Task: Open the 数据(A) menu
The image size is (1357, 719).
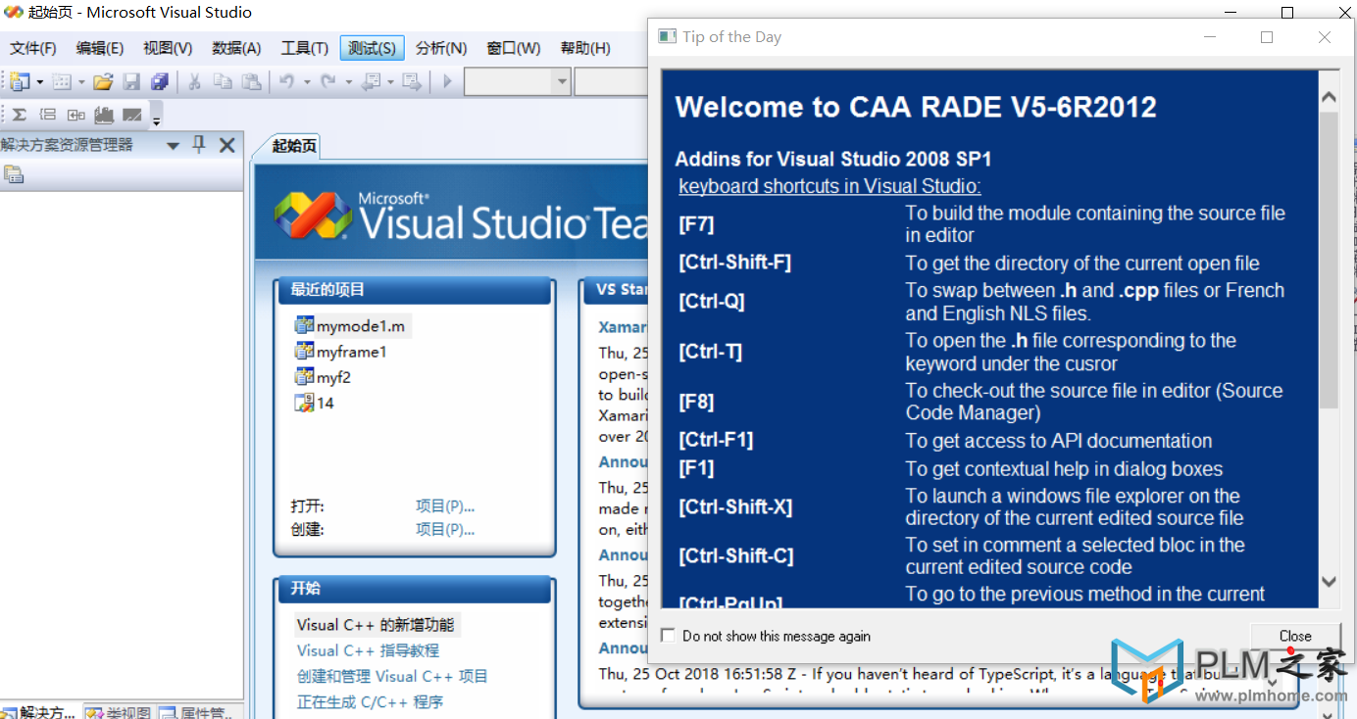Action: [236, 48]
